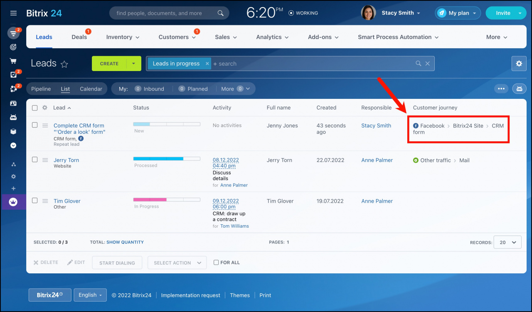
Task: Expand the Invite button arrow
Action: coord(520,13)
